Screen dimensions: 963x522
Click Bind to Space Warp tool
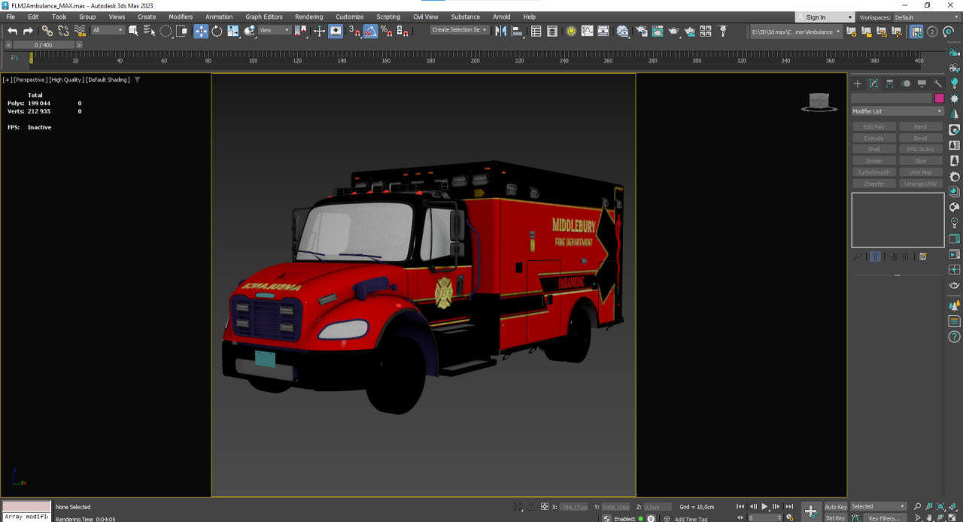point(80,31)
